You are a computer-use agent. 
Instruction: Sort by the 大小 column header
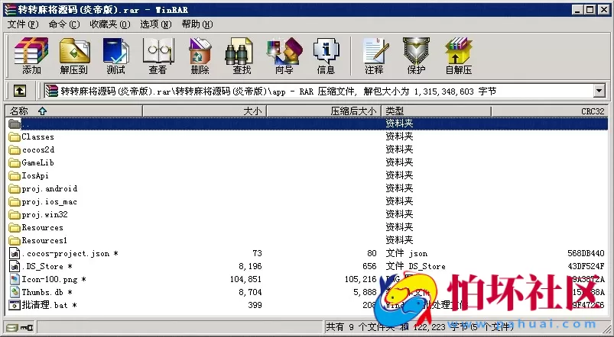(204, 111)
